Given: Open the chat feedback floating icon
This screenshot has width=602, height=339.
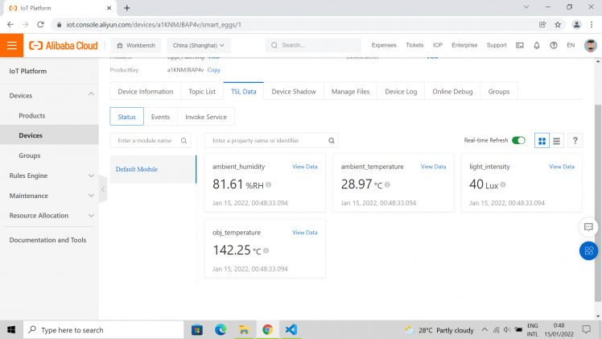Looking at the screenshot, I should (x=588, y=227).
